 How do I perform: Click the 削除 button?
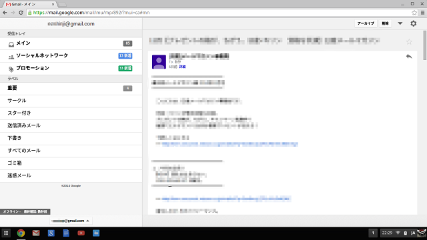(x=385, y=23)
